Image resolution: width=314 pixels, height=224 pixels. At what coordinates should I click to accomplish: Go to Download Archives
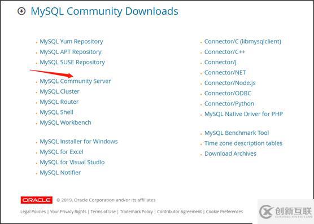[230, 154]
